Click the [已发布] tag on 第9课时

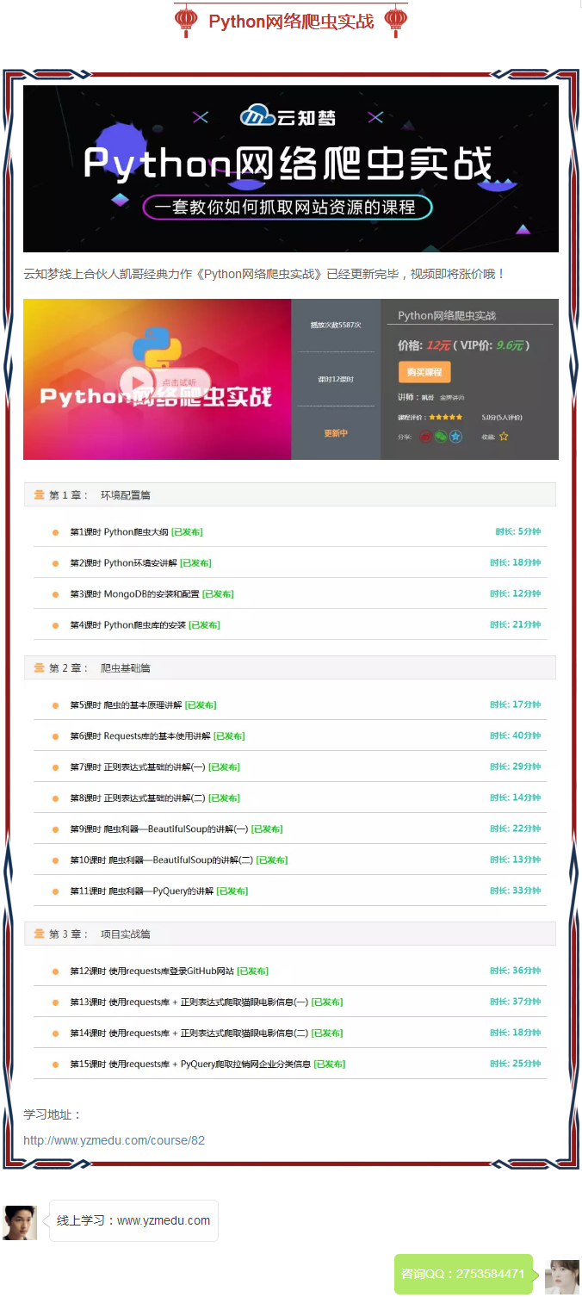(267, 829)
